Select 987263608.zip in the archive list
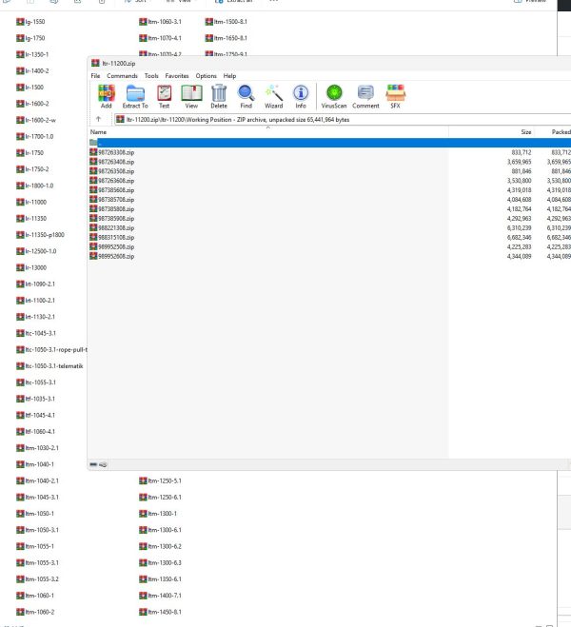The image size is (571, 627). click(x=112, y=181)
